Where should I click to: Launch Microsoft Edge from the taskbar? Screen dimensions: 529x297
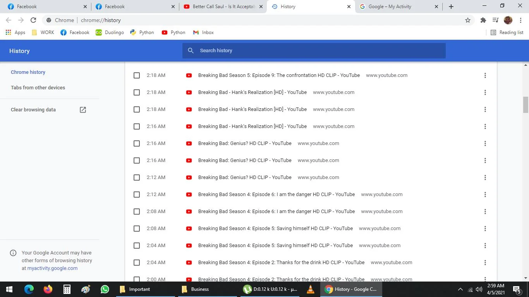click(29, 289)
